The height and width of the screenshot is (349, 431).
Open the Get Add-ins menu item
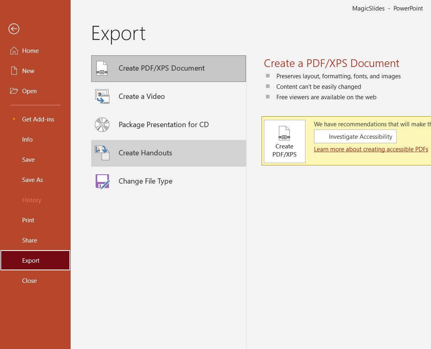coord(38,119)
